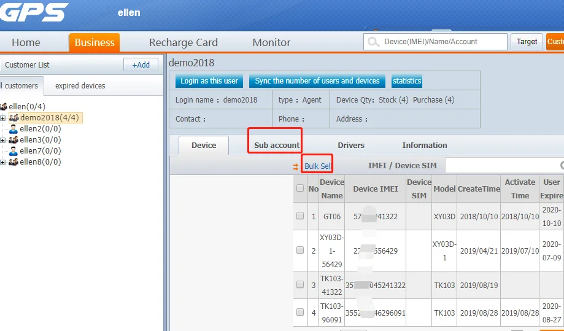Screen dimensions: 564x331
Task: Expand the ellen8 tree node
Action: click(x=3, y=162)
